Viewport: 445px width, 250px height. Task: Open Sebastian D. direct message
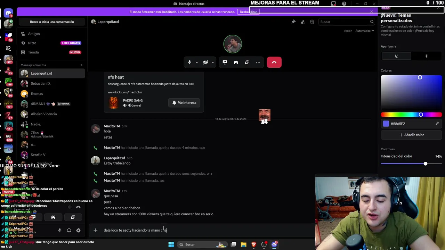tap(52, 84)
